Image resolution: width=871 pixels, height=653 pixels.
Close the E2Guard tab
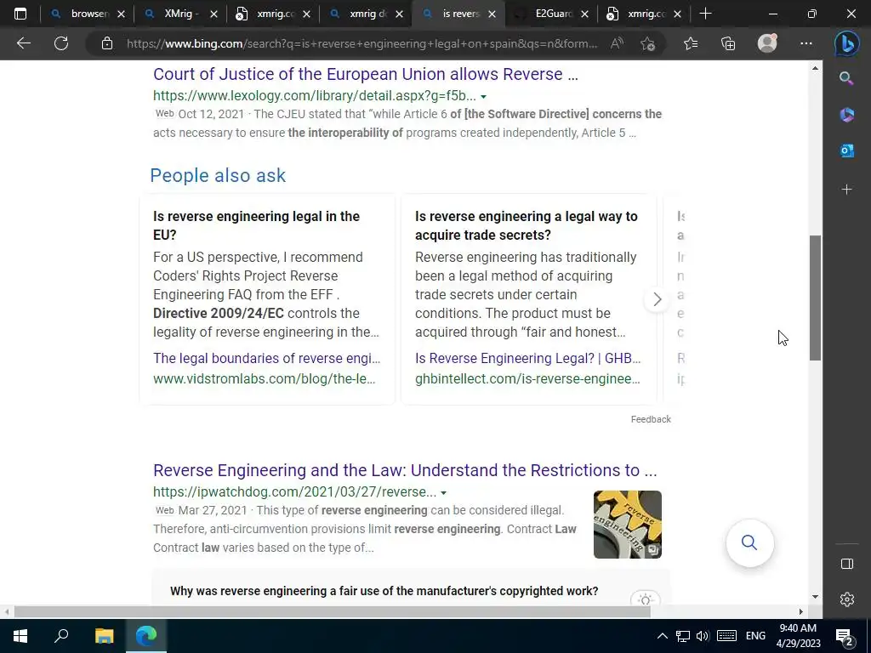(x=584, y=14)
